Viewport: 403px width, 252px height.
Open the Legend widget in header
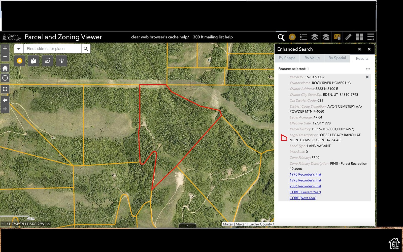coord(304,37)
